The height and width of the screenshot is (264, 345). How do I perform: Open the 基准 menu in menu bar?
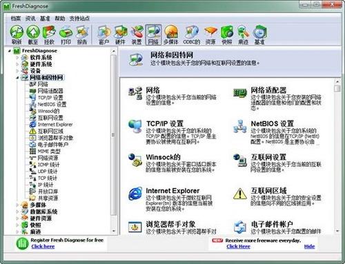point(45,19)
